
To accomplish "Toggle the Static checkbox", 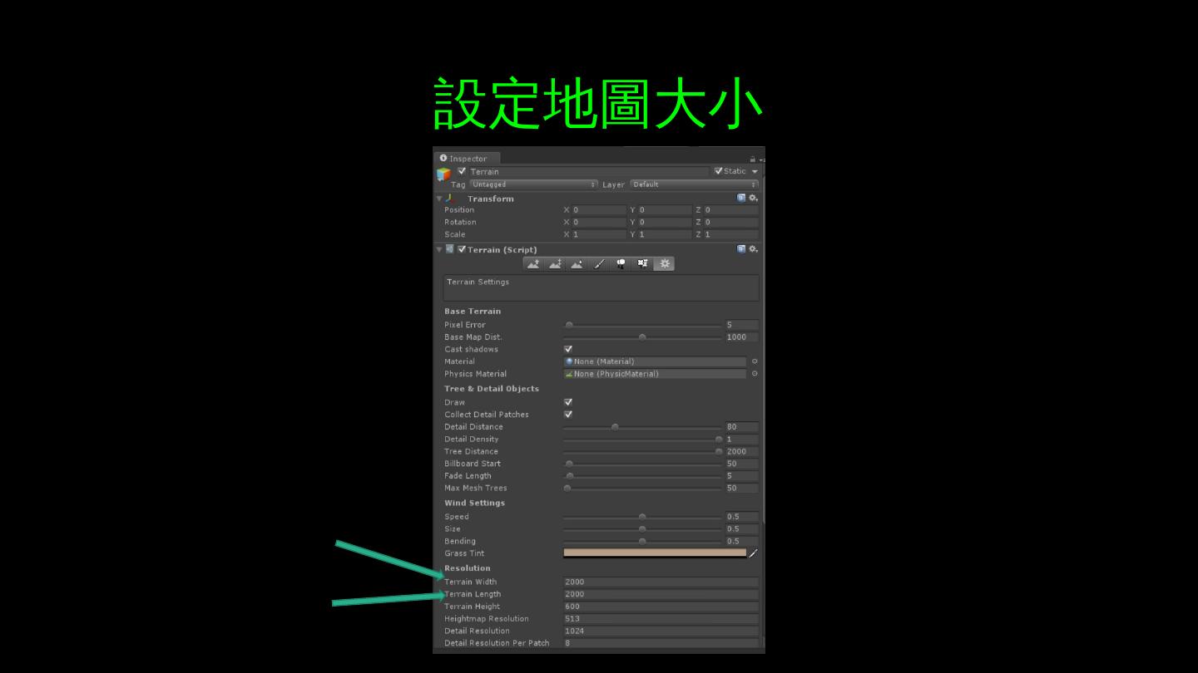I will [x=719, y=171].
